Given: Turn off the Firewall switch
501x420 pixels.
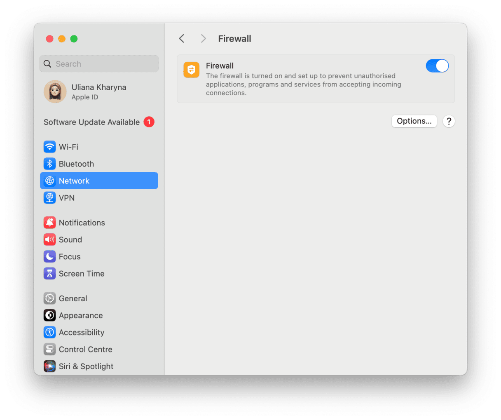Looking at the screenshot, I should [437, 66].
